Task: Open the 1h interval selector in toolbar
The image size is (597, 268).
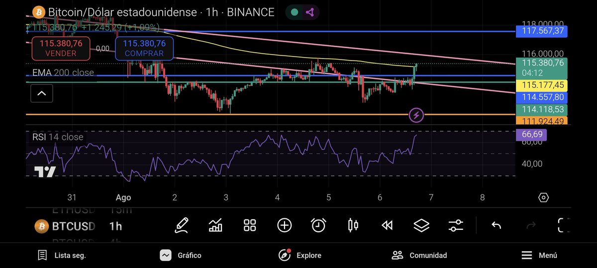Action: (x=115, y=226)
